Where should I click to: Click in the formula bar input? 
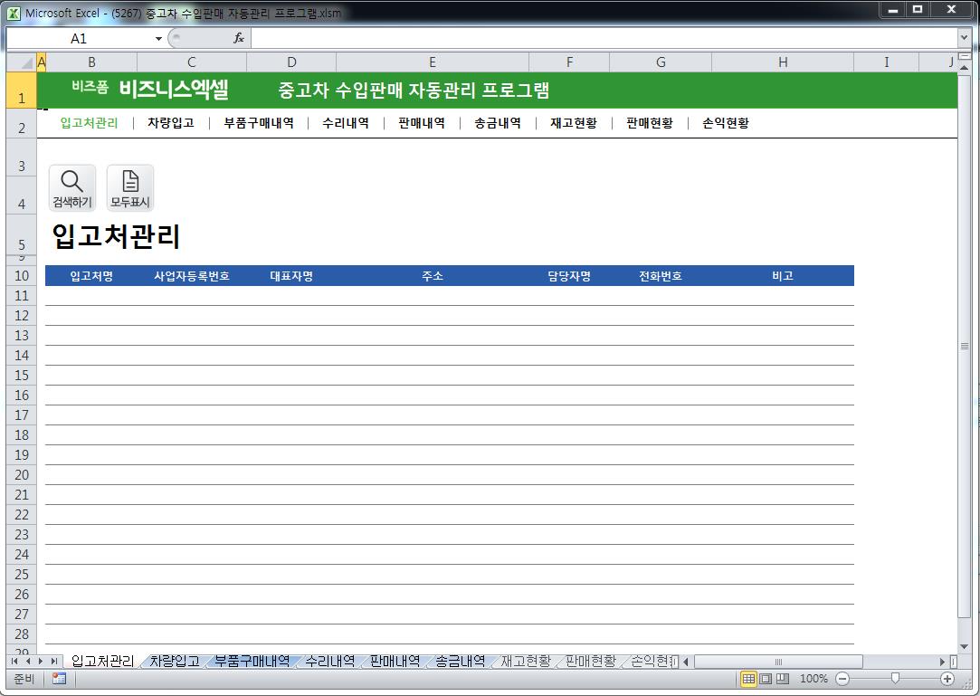[604, 38]
